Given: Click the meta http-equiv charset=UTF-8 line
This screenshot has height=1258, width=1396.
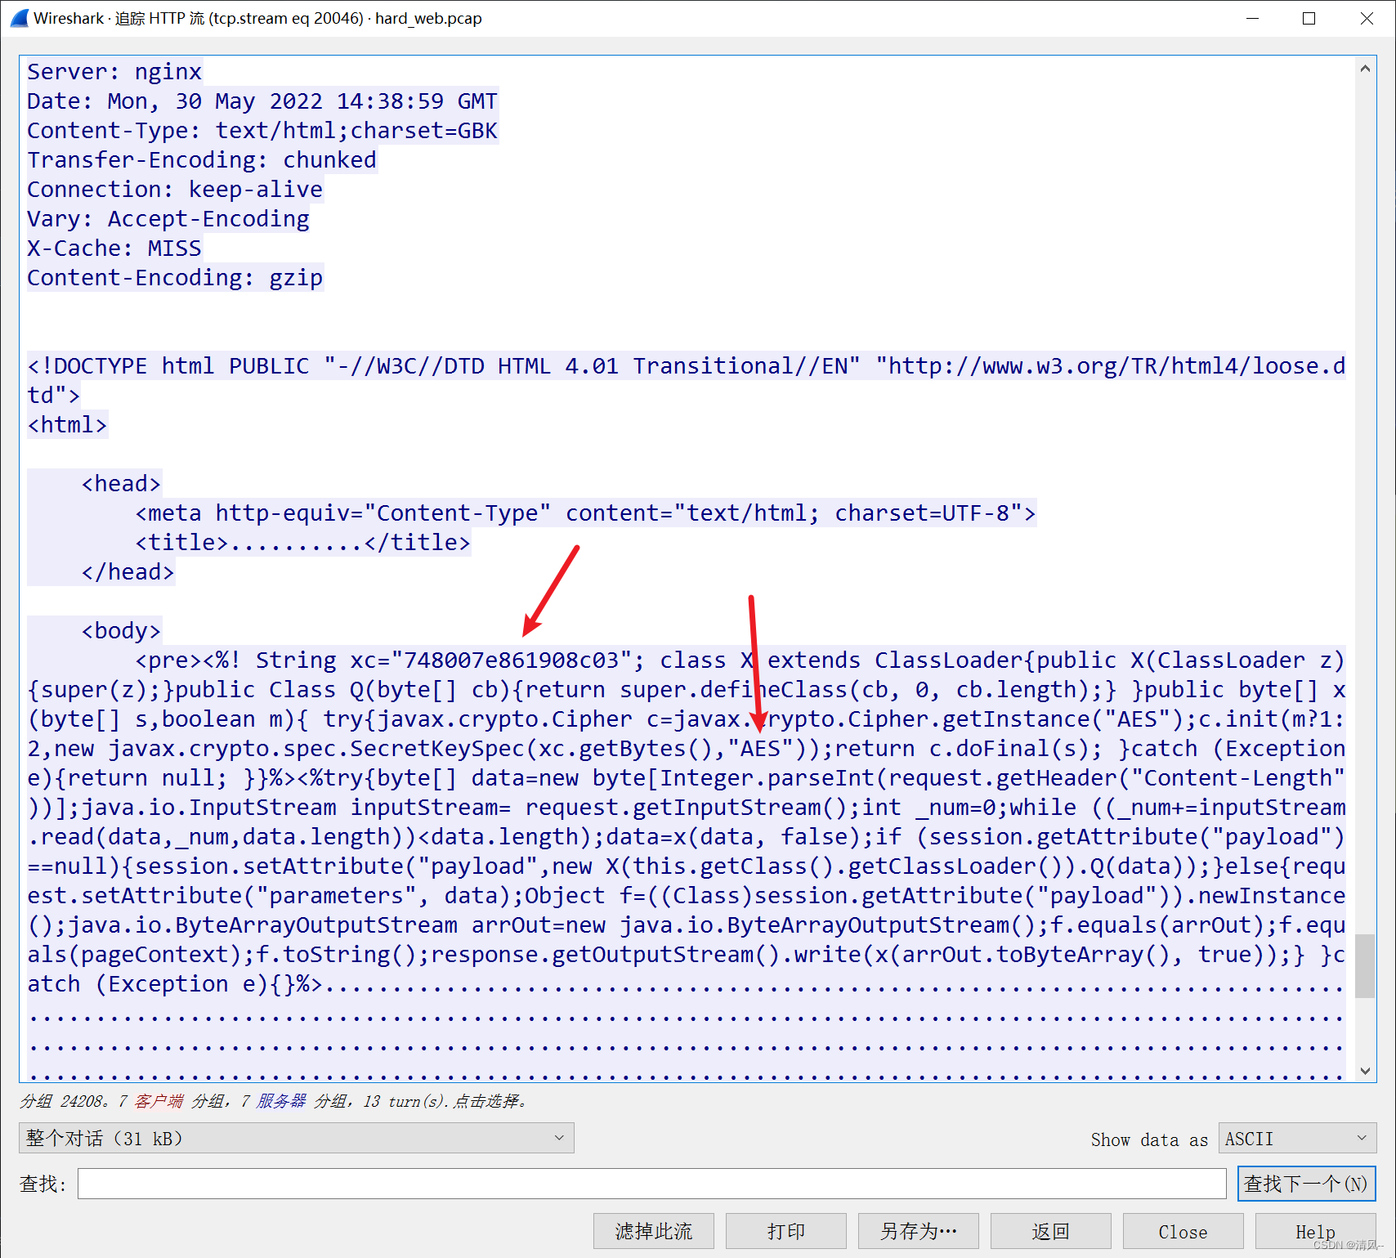Looking at the screenshot, I should tap(585, 513).
